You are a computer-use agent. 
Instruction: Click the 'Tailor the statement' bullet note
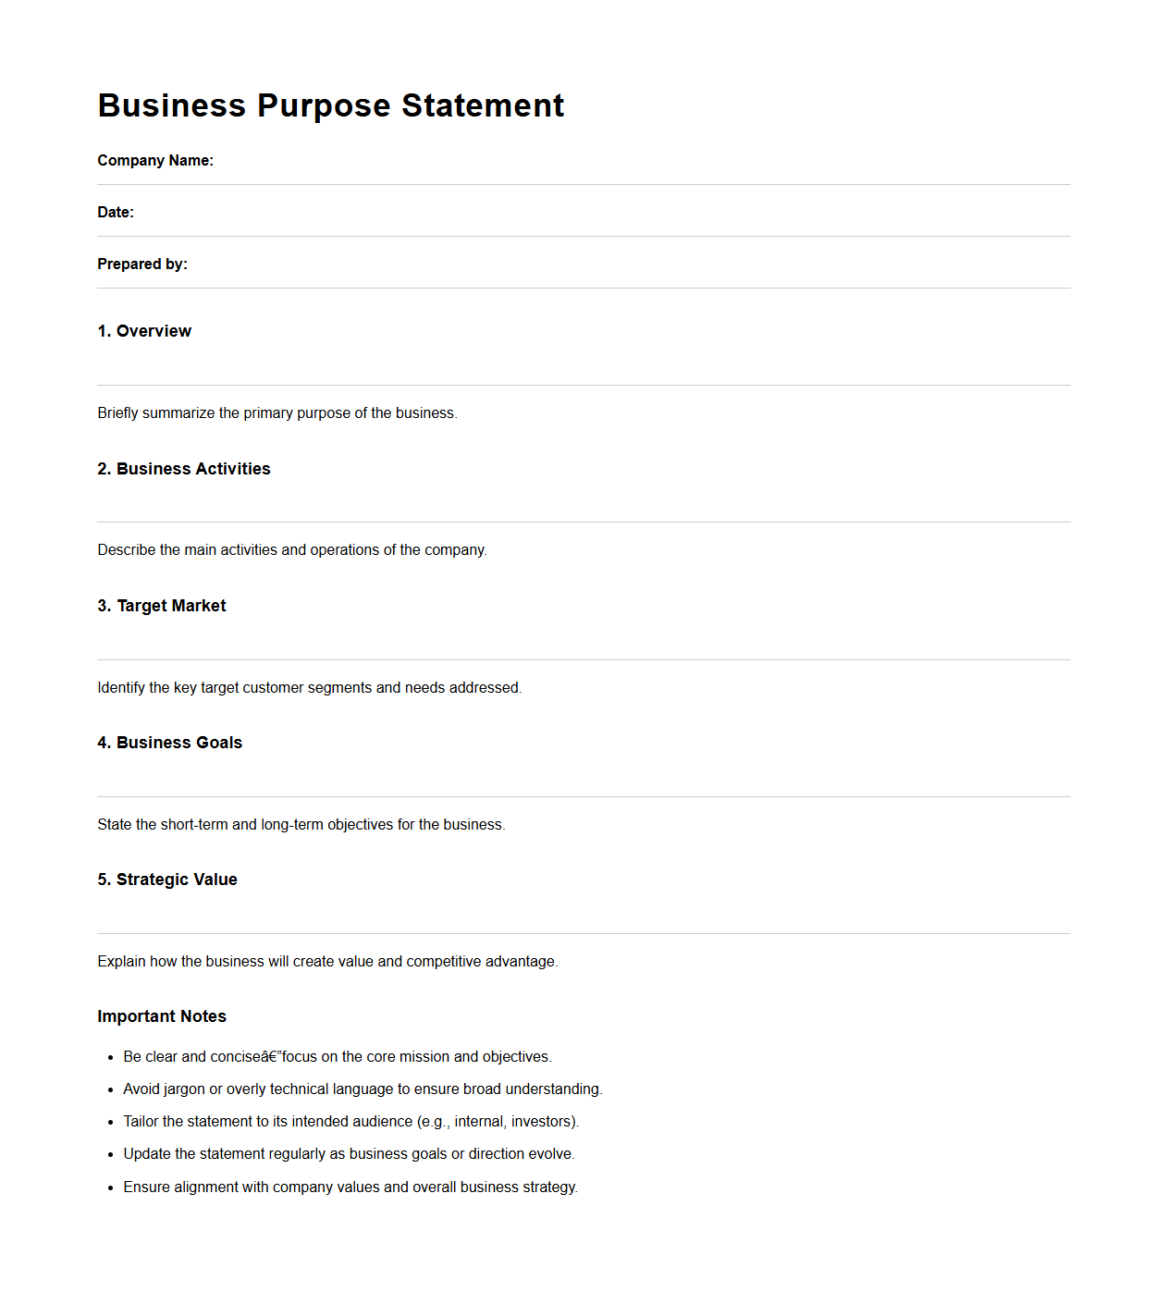(x=351, y=1122)
